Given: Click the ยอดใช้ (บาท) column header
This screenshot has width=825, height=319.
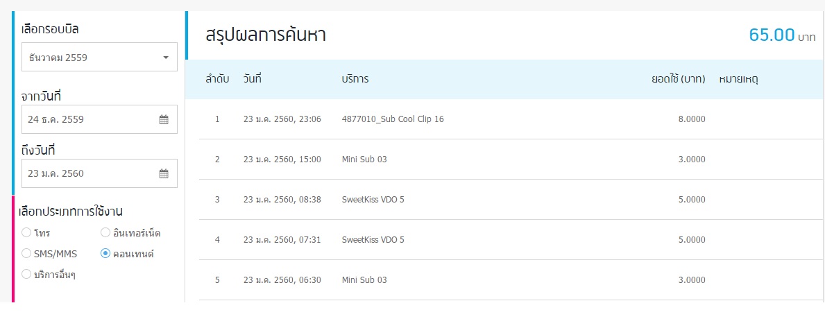Looking at the screenshot, I should (x=678, y=79).
